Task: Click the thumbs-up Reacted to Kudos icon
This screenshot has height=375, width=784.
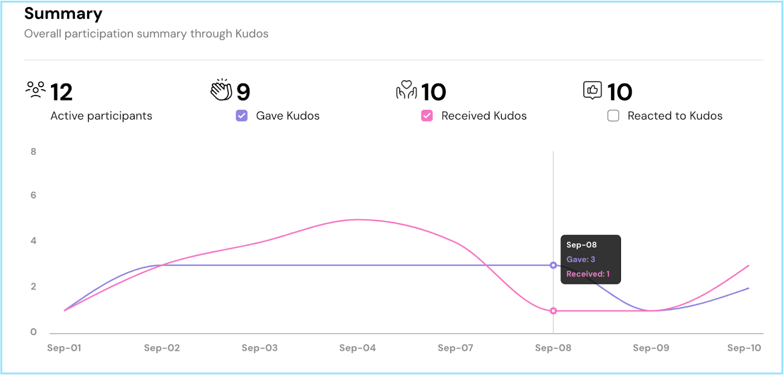Action: click(592, 90)
